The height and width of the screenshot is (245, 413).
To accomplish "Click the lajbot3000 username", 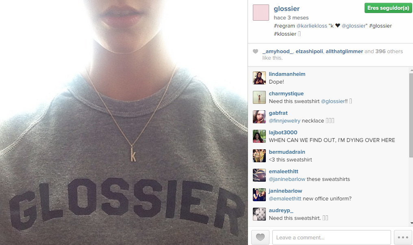I will (283, 133).
